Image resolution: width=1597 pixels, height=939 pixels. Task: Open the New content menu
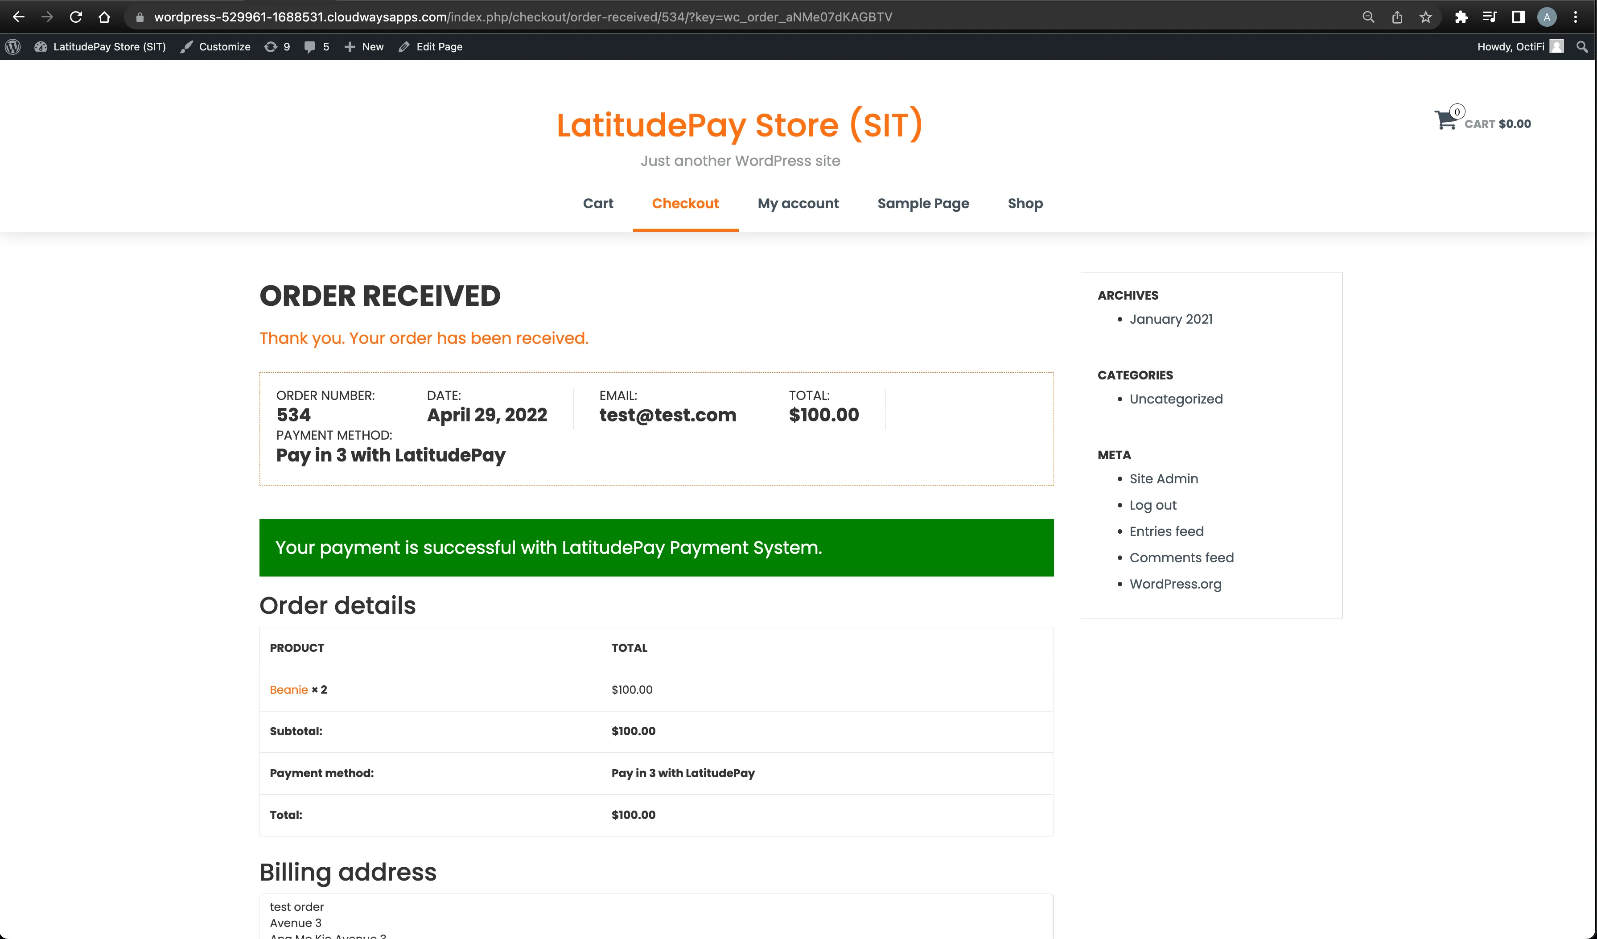pos(364,47)
